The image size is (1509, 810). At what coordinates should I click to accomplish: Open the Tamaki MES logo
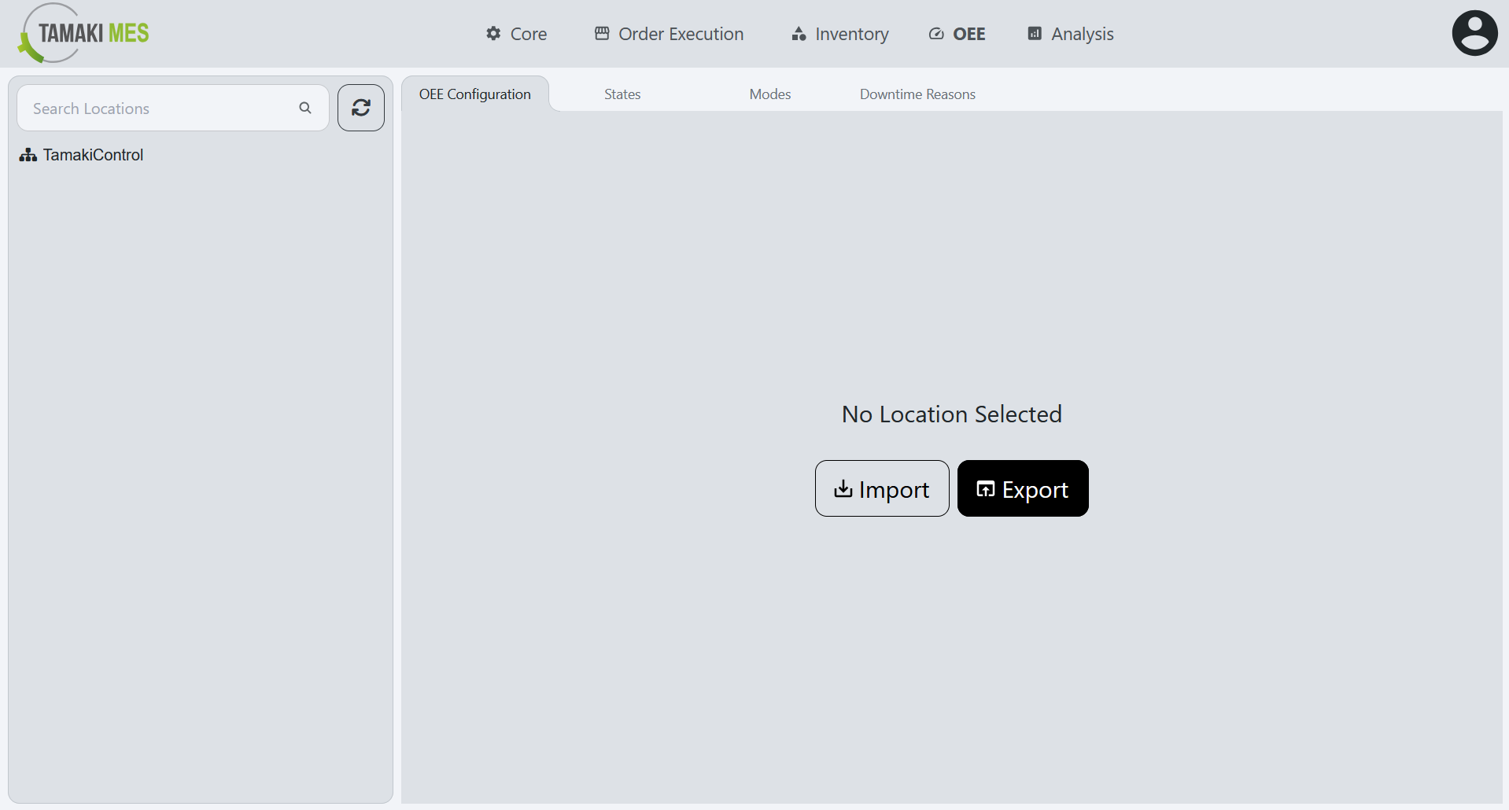pos(82,33)
